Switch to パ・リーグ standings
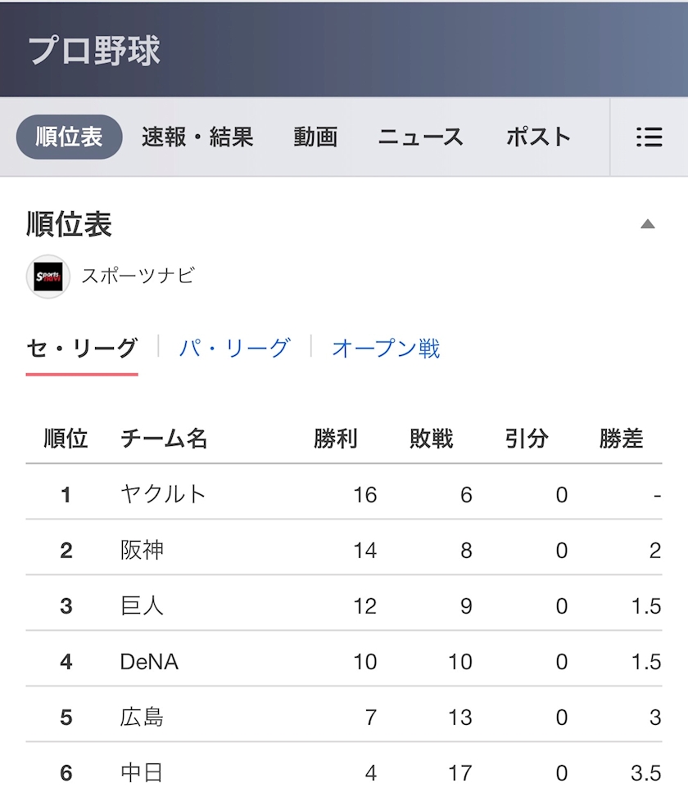Image resolution: width=688 pixels, height=801 pixels. (x=234, y=349)
